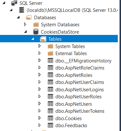Click the MSSQLLocalDB server instance icon
Image resolution: width=121 pixels, height=131 pixels.
click(x=22, y=10)
